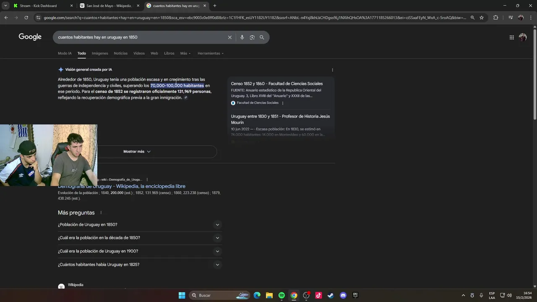The height and width of the screenshot is (302, 537).
Task: Open the ESP LAA language indicator
Action: (492, 295)
